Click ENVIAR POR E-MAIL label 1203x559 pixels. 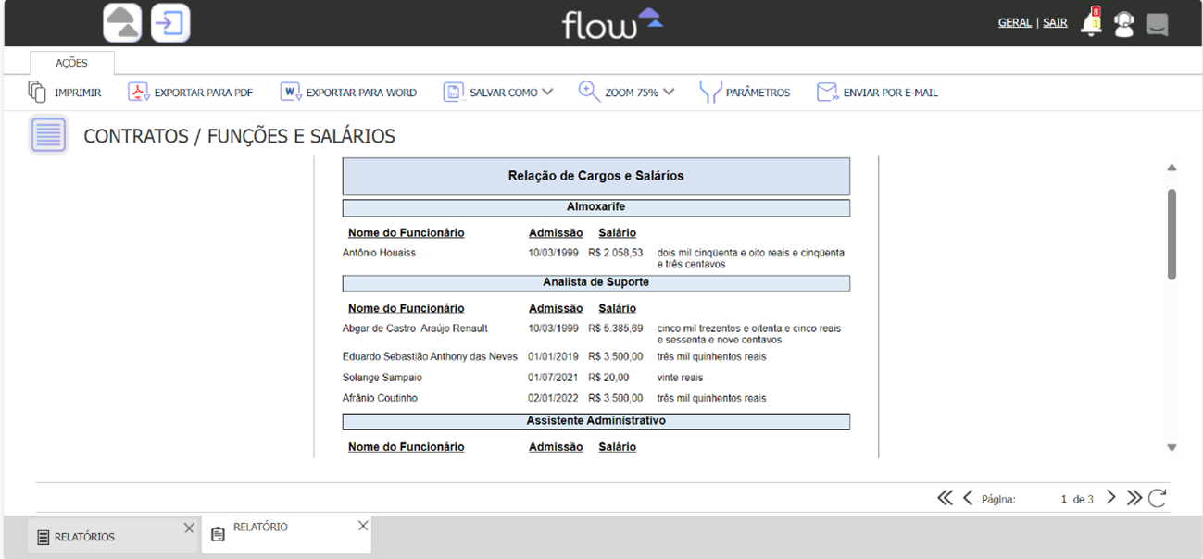tap(890, 93)
